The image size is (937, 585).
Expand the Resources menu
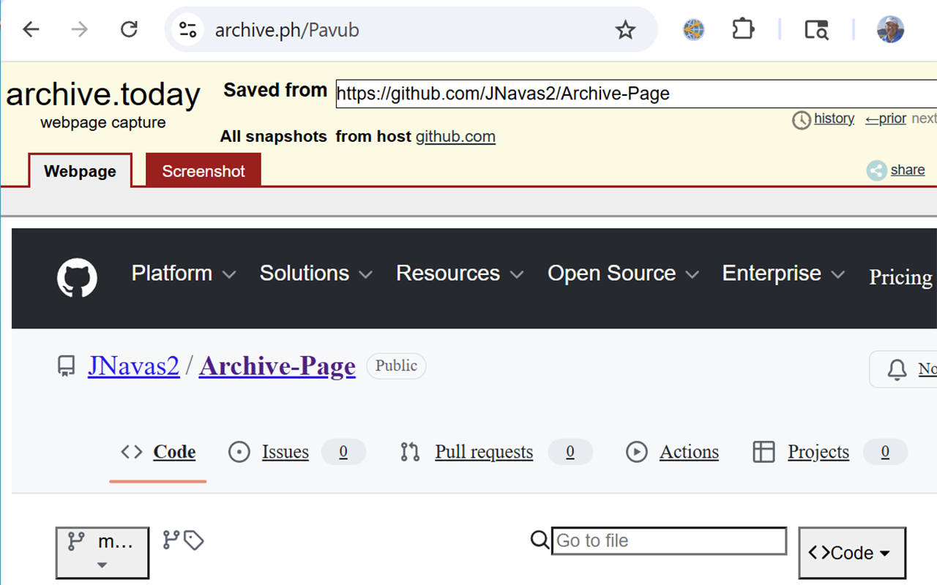[460, 273]
